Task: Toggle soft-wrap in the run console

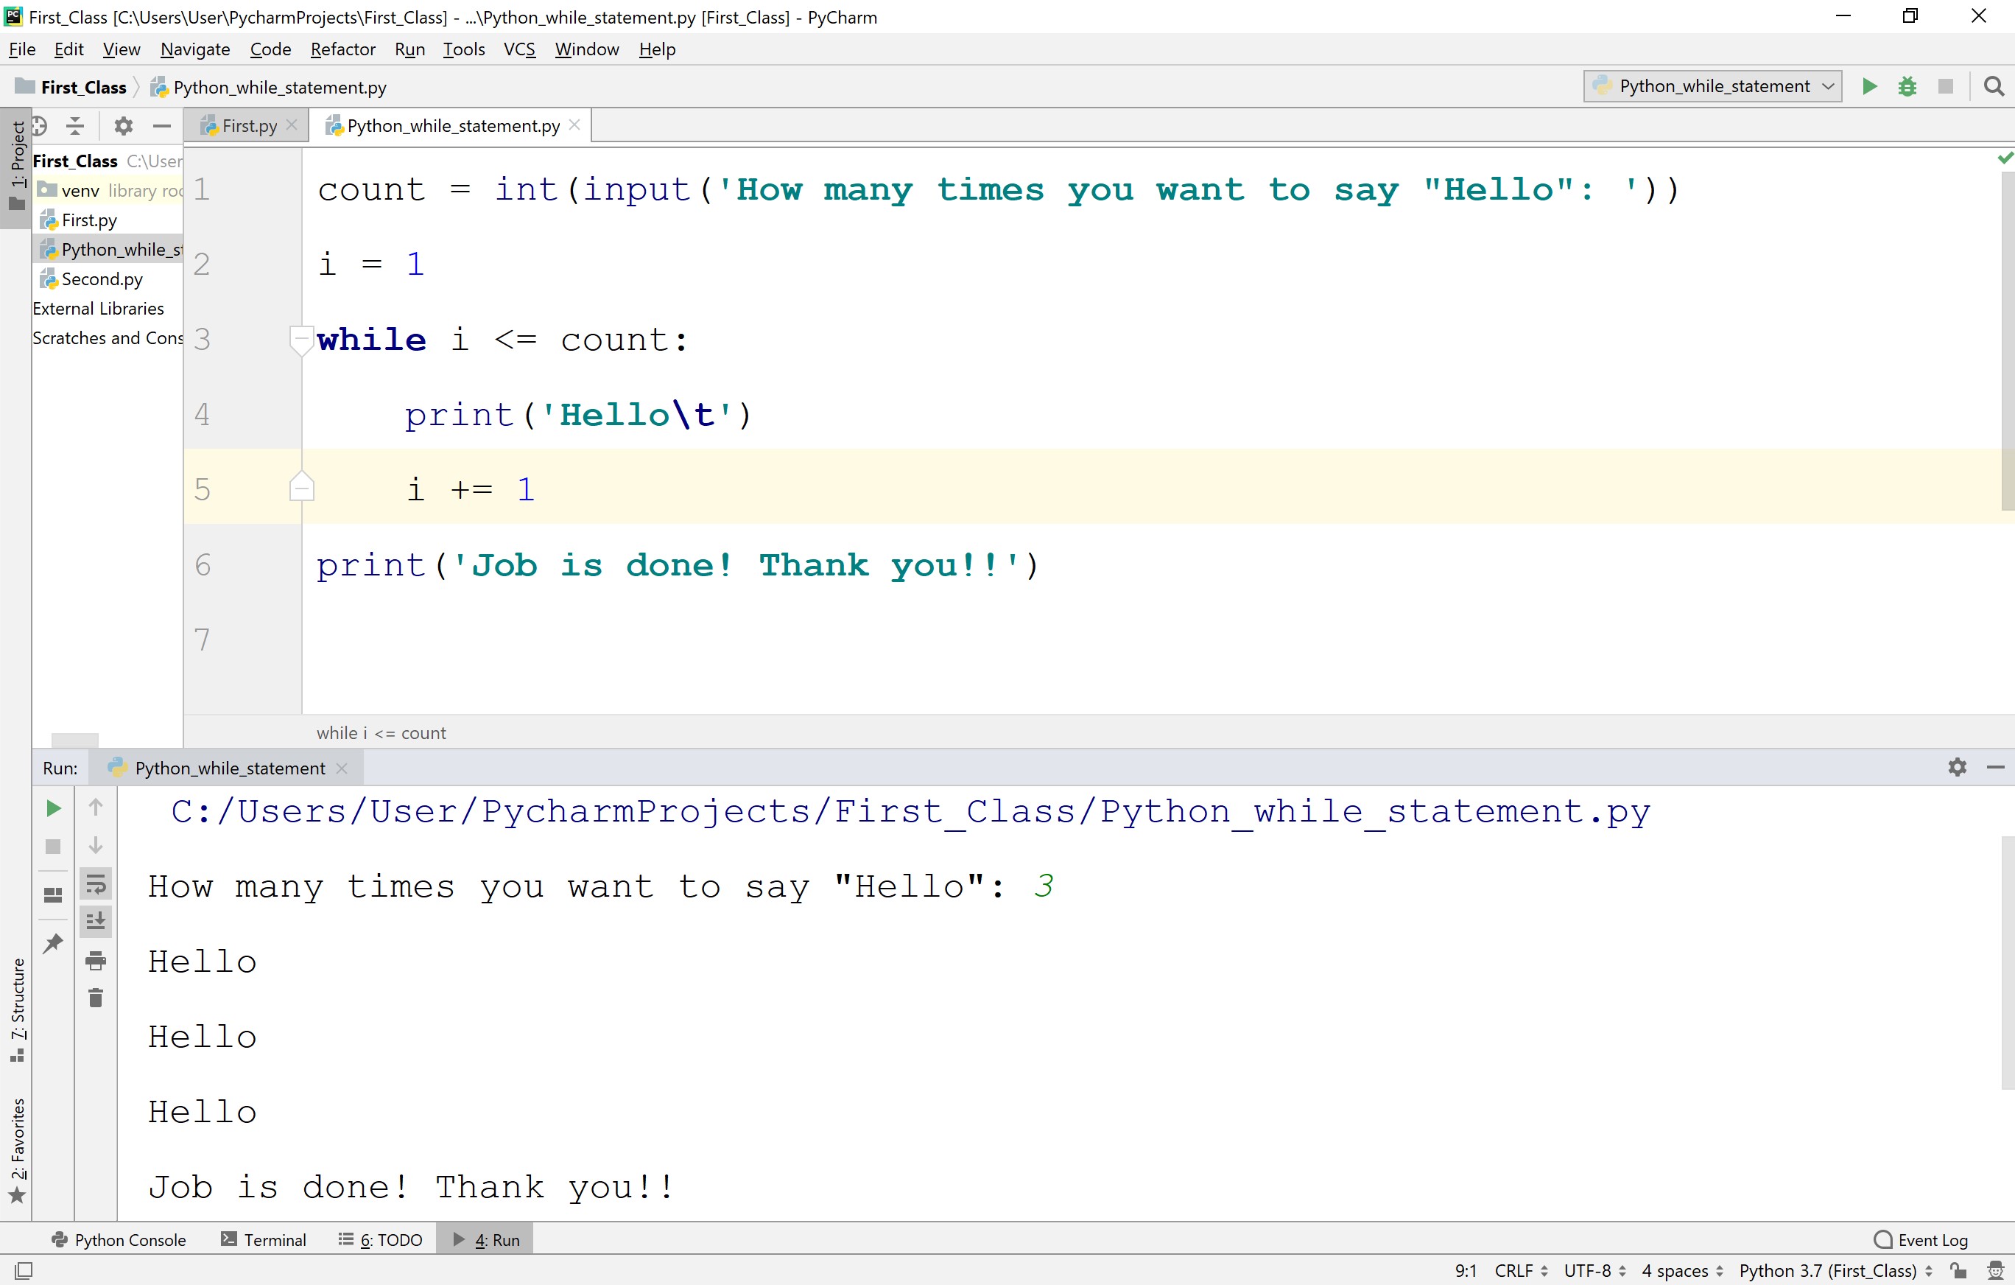Action: [x=96, y=884]
